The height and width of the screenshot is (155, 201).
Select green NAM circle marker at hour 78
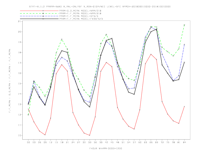173,56
